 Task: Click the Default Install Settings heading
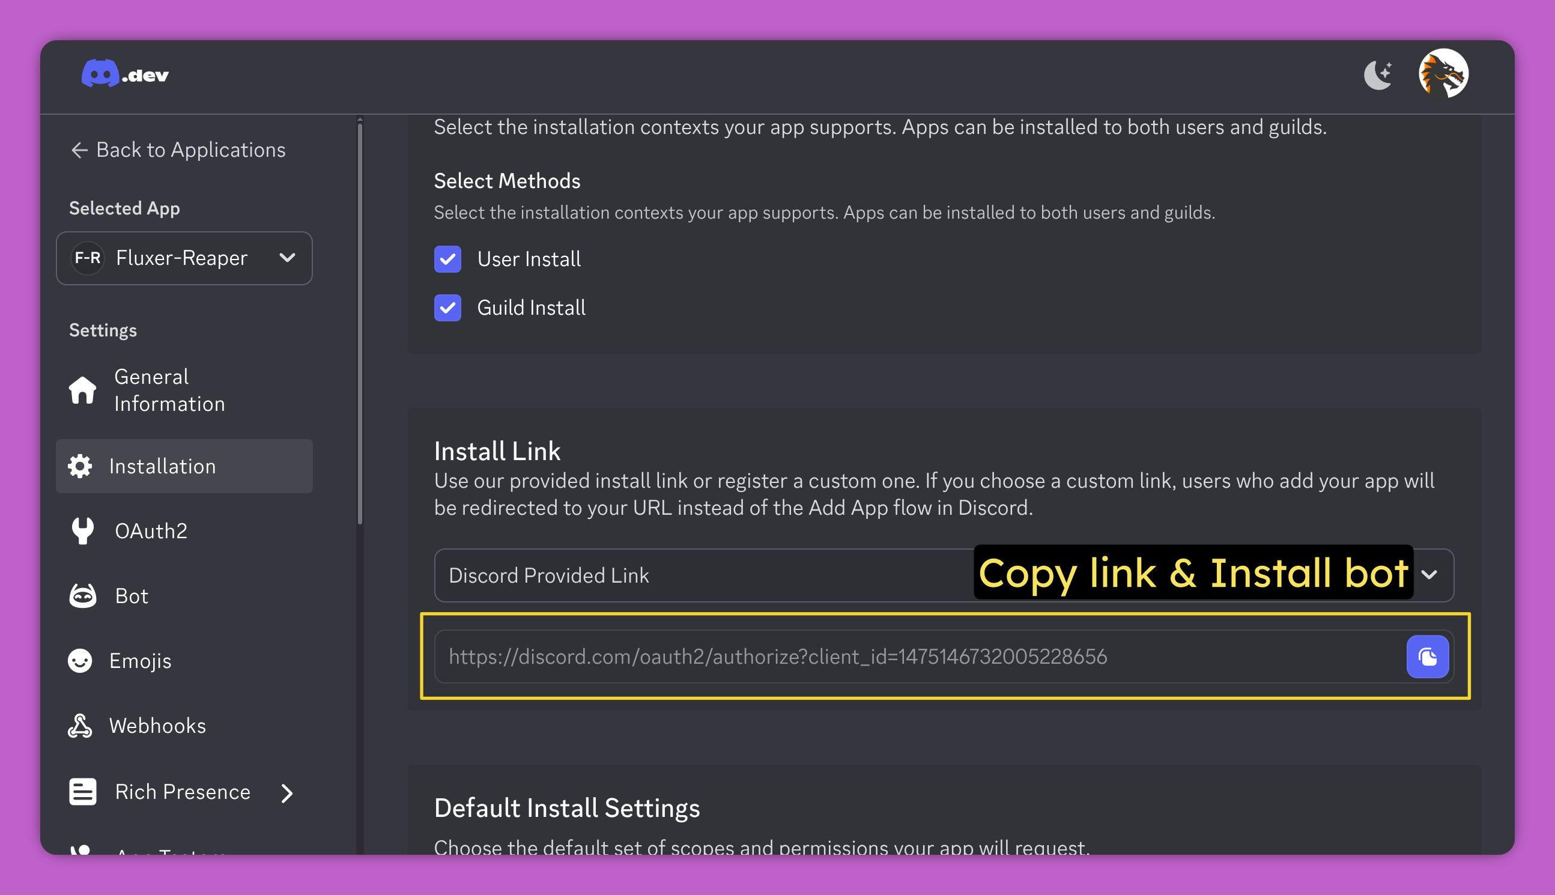[567, 807]
